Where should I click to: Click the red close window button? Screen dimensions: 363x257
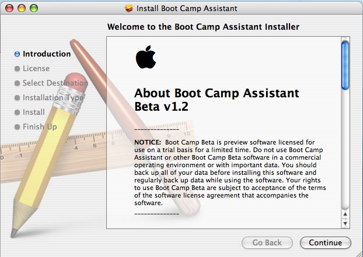tap(9, 8)
